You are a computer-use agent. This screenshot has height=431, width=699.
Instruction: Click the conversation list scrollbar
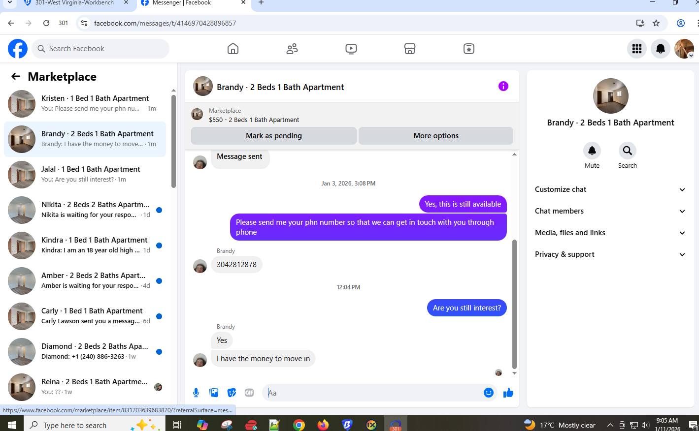point(173,141)
